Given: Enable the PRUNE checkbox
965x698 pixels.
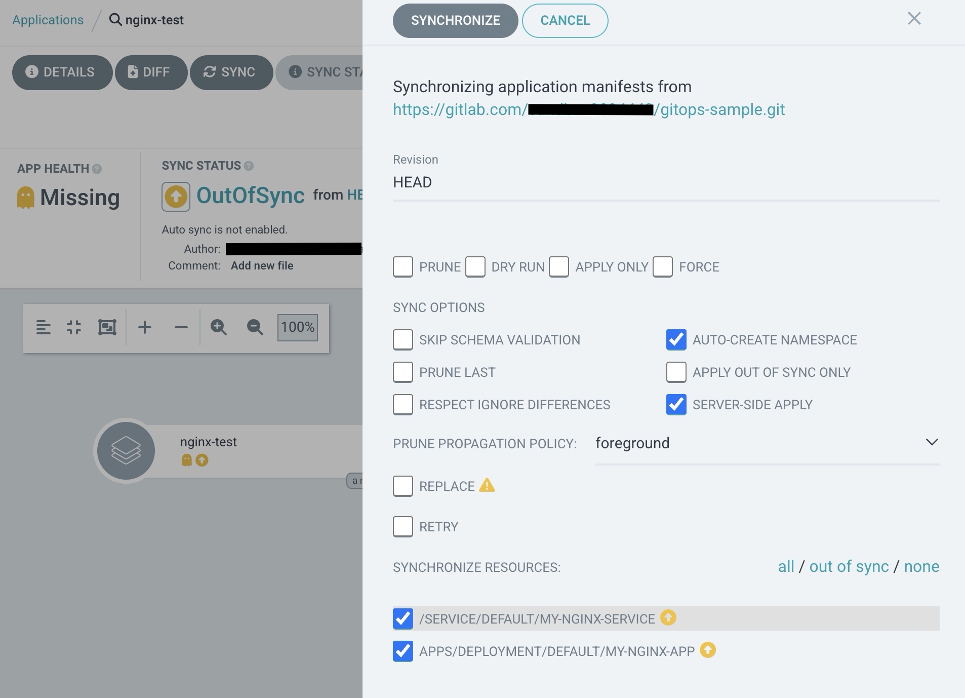Looking at the screenshot, I should pyautogui.click(x=403, y=267).
